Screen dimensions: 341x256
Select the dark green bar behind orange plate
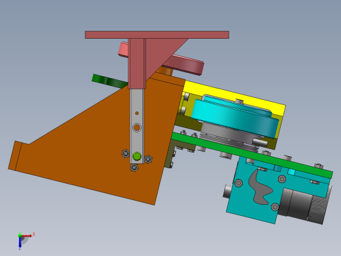click(x=110, y=81)
